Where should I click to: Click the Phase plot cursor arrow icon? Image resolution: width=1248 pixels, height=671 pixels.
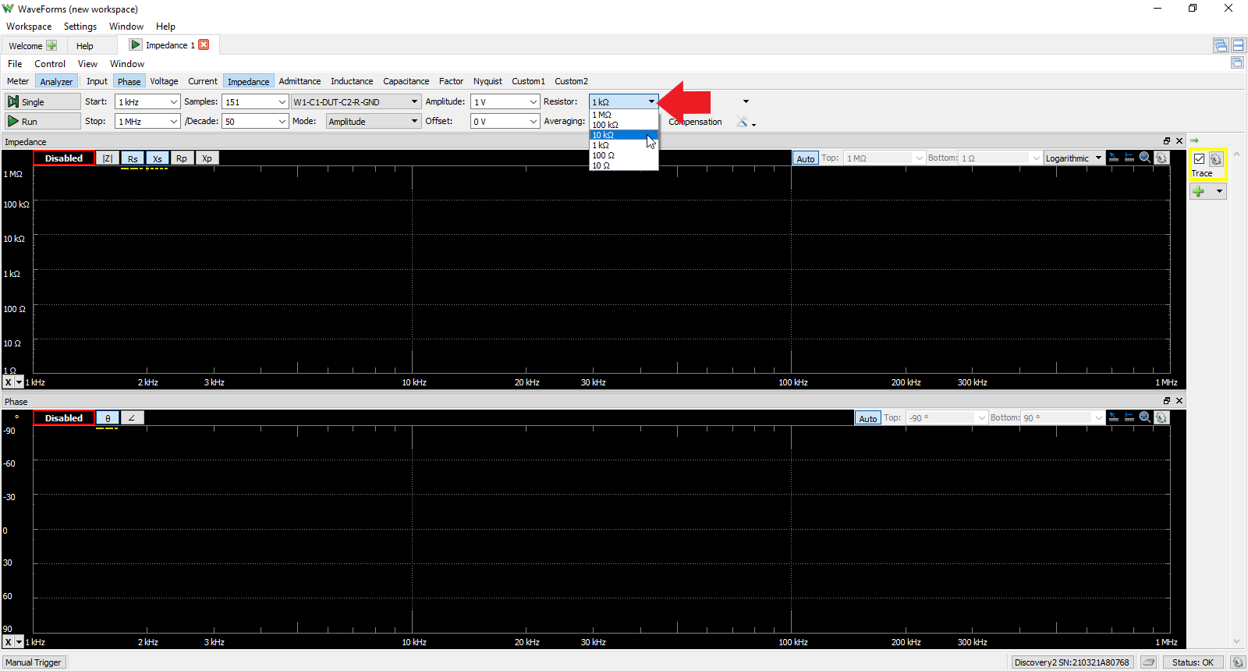(x=1114, y=417)
